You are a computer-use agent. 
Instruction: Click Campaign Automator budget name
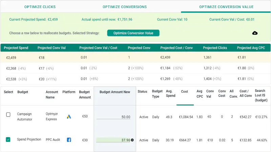tap(24, 117)
